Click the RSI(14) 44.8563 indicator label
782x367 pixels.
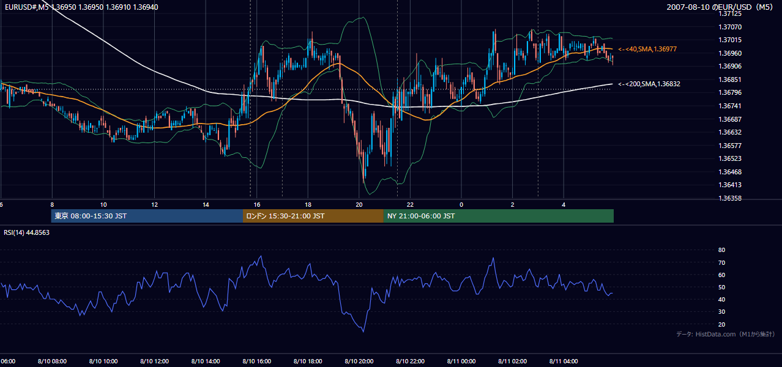point(26,232)
